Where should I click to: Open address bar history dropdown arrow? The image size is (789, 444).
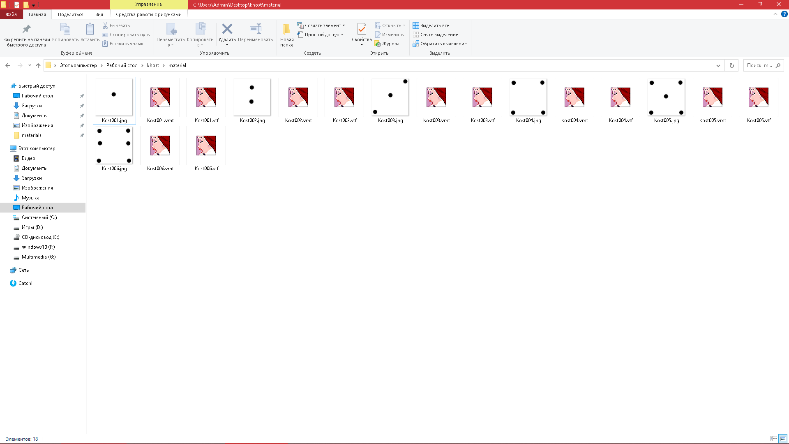click(x=718, y=65)
